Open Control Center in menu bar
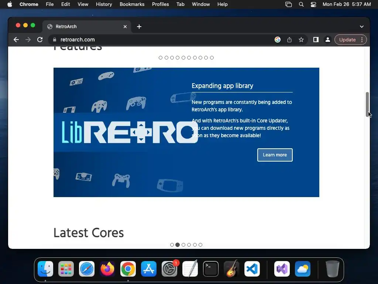 pos(313,4)
